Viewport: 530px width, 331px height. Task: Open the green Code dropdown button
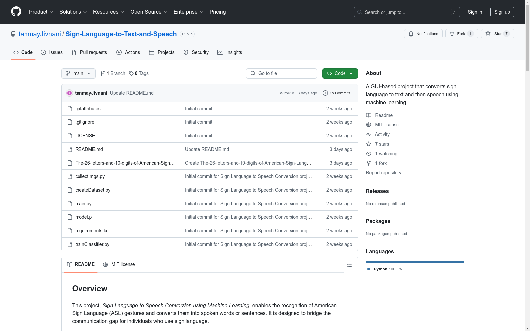click(x=340, y=73)
